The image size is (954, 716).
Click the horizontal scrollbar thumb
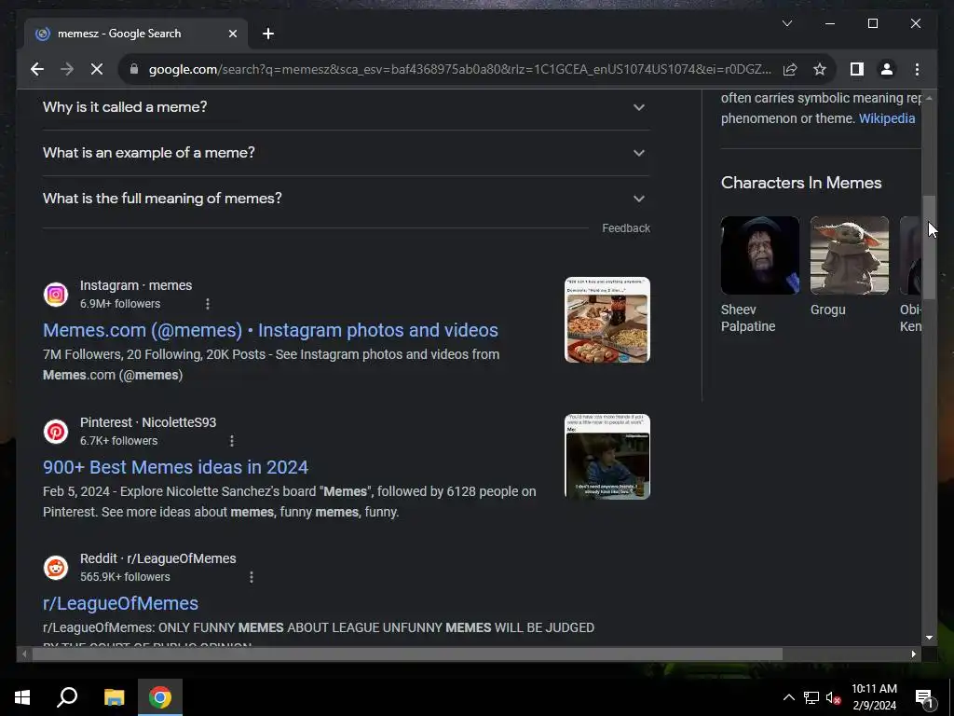click(x=407, y=654)
